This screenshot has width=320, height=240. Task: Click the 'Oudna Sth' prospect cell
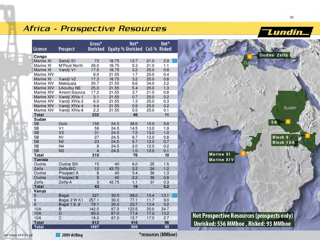pos(68,164)
